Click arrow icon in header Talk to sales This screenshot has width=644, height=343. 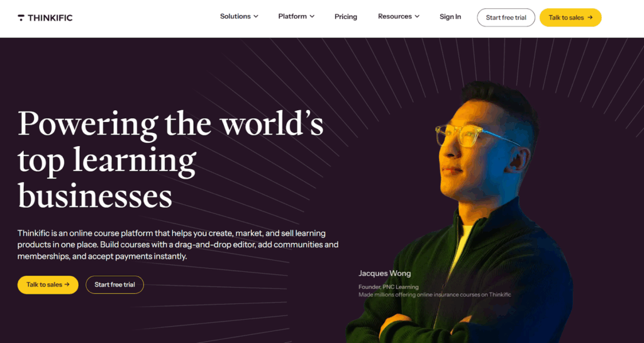(x=590, y=18)
